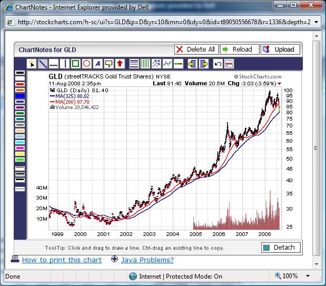Pick the callout balloon tool
The width and height of the screenshot is (326, 286).
pyautogui.click(x=109, y=64)
